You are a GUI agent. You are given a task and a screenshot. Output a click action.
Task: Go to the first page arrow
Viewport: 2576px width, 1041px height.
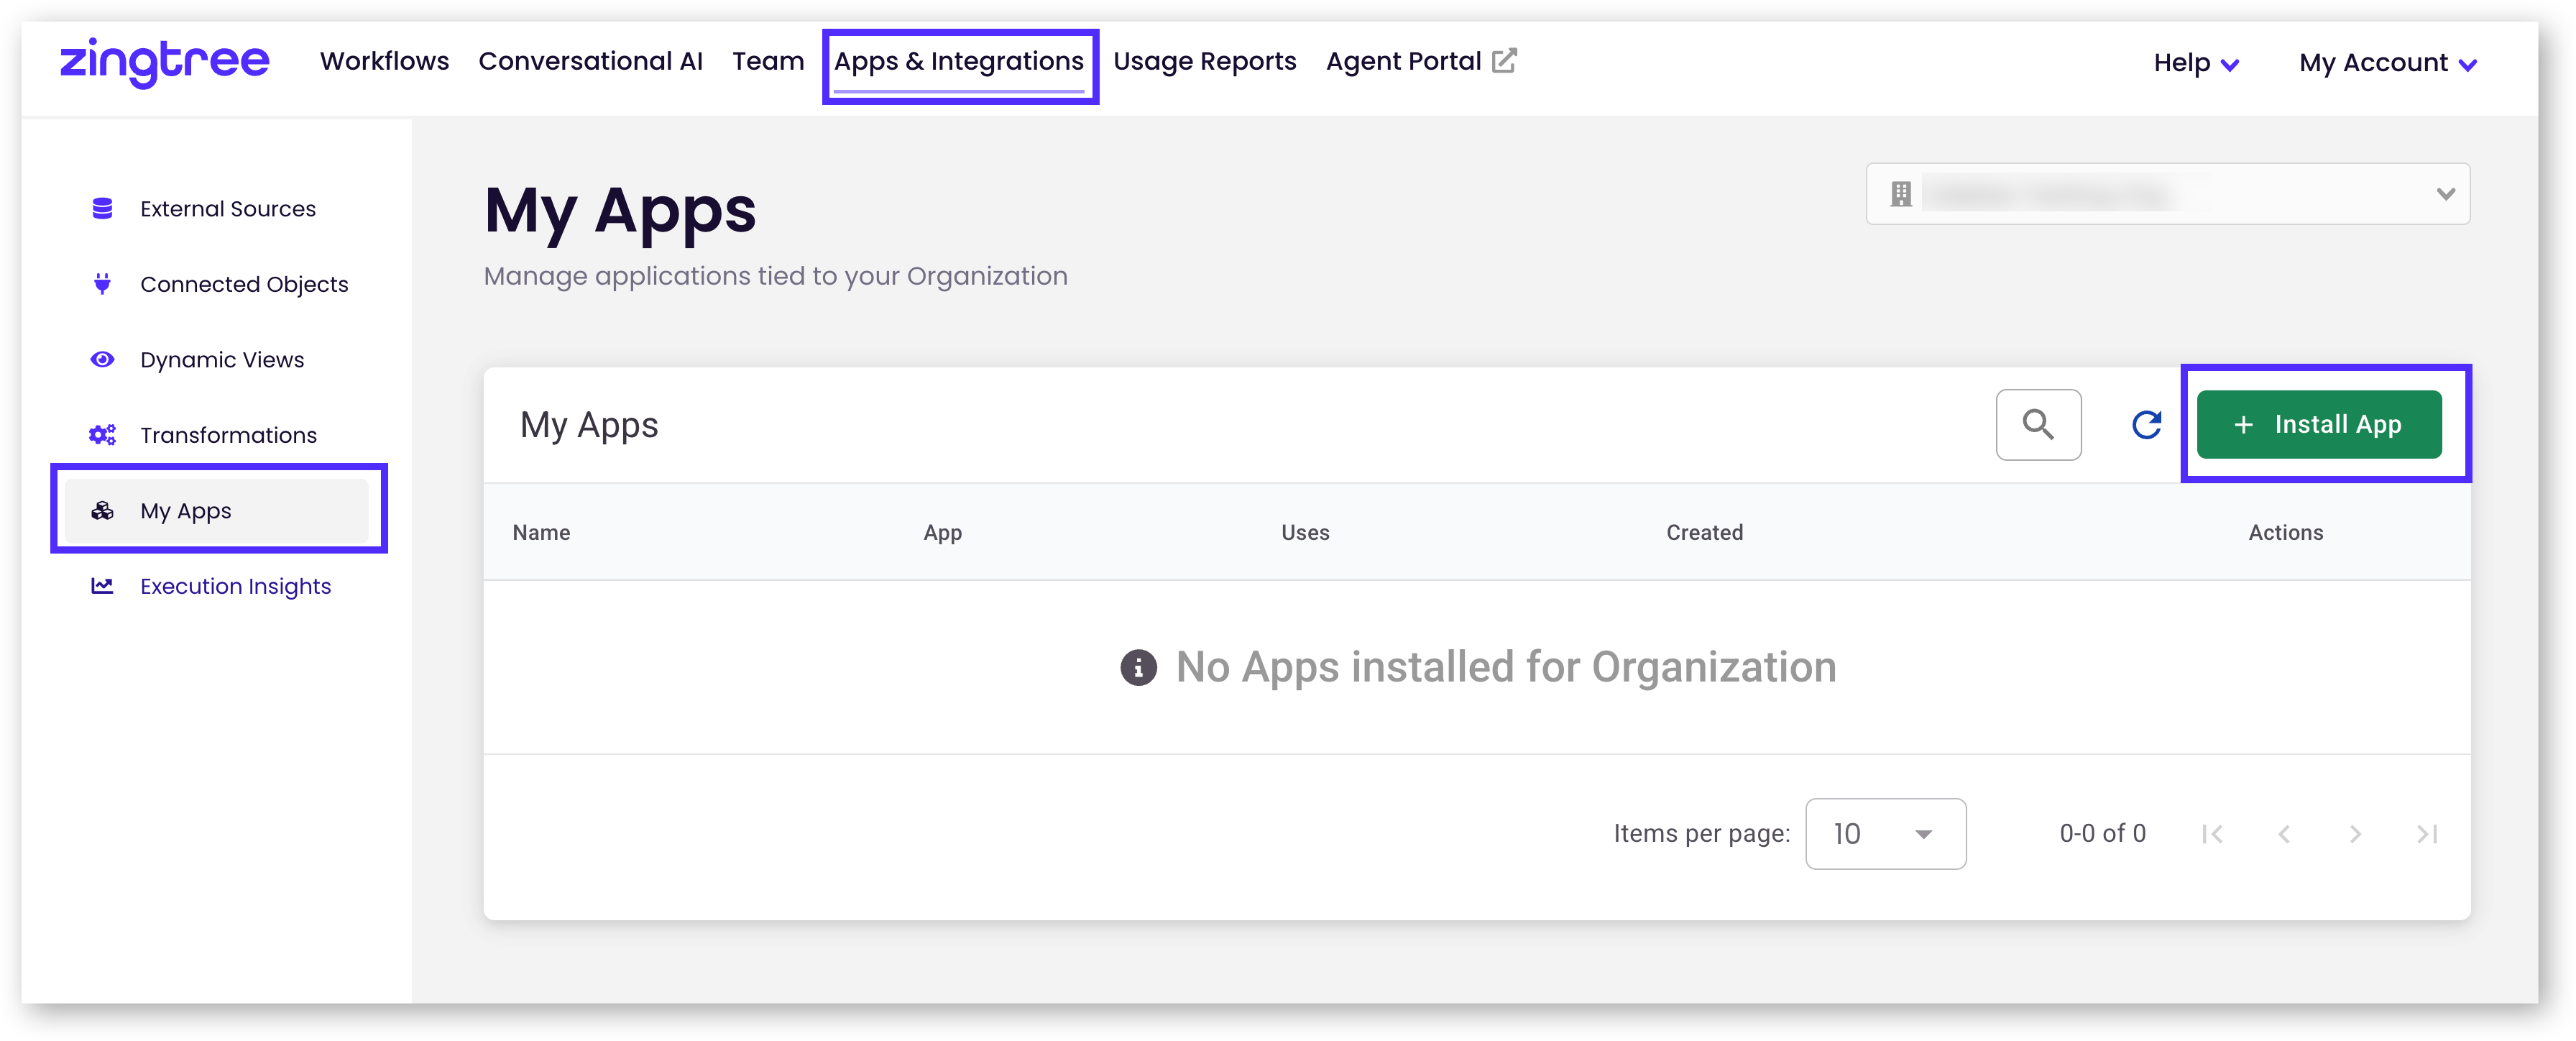(2212, 834)
